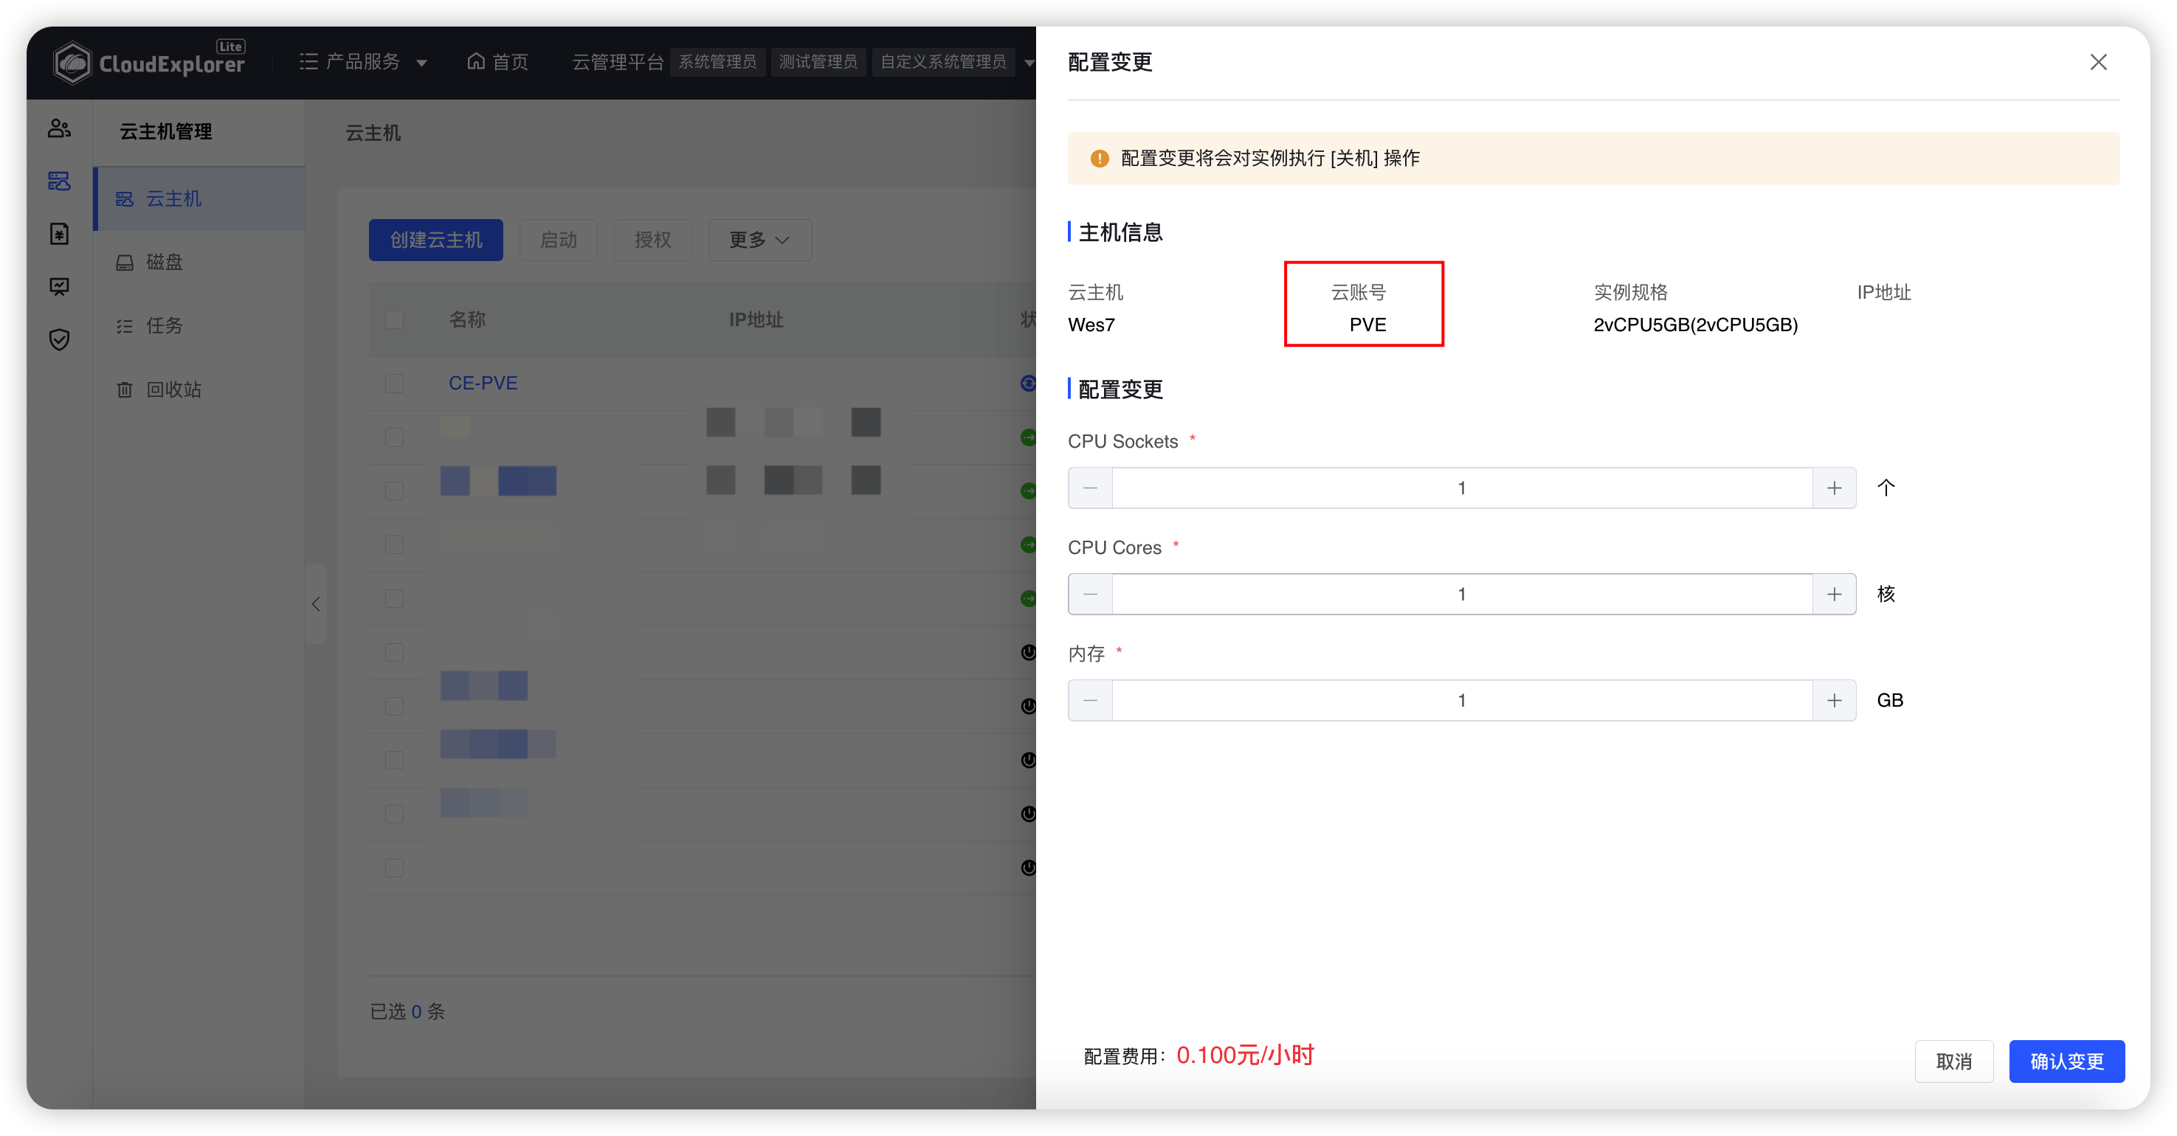Decrease CPU Cores with the minus button
Image resolution: width=2177 pixels, height=1136 pixels.
pyautogui.click(x=1090, y=595)
